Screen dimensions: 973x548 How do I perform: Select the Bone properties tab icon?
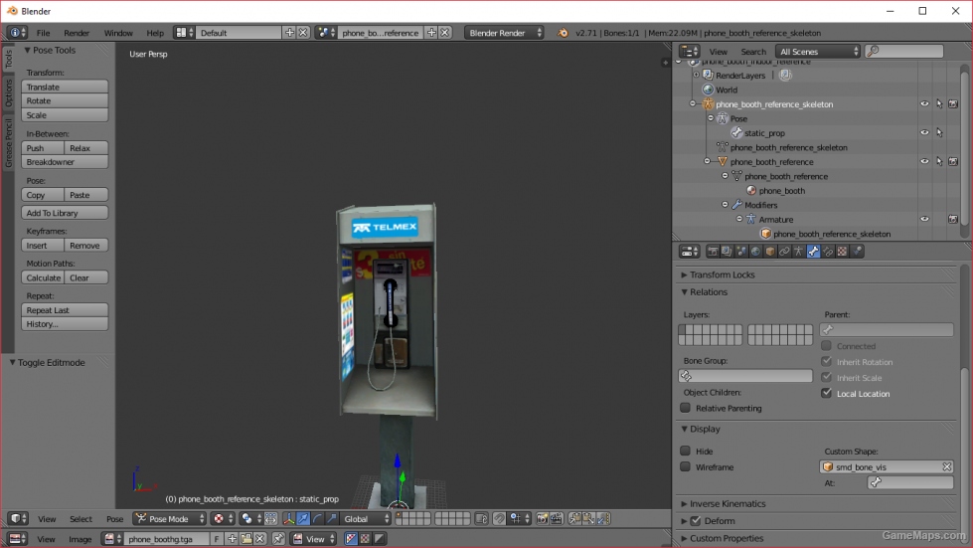(x=814, y=252)
